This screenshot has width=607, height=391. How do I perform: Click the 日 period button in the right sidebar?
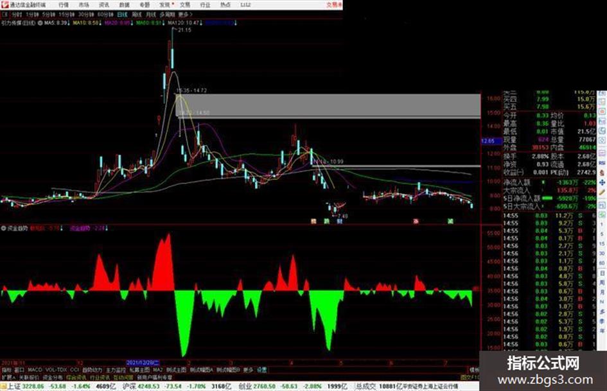[603, 274]
